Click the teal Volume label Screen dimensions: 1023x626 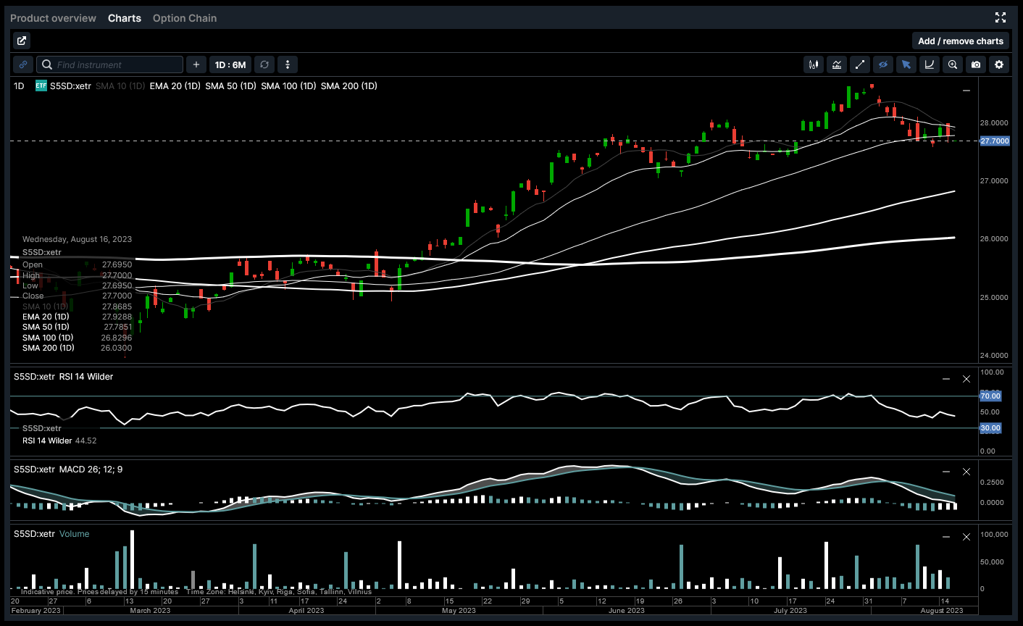[75, 534]
